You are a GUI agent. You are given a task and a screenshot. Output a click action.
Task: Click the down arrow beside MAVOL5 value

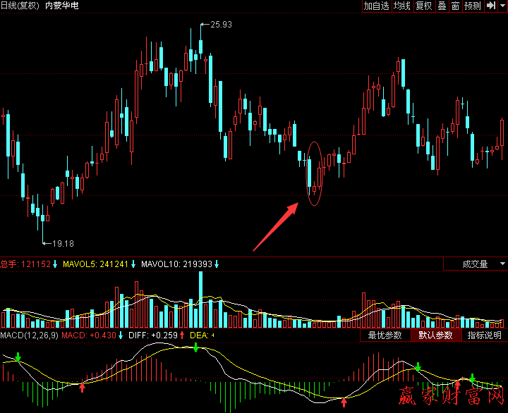[x=133, y=264]
